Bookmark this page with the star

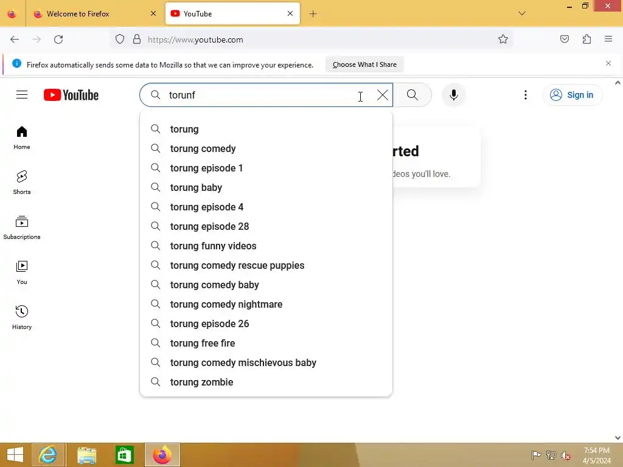click(x=503, y=40)
